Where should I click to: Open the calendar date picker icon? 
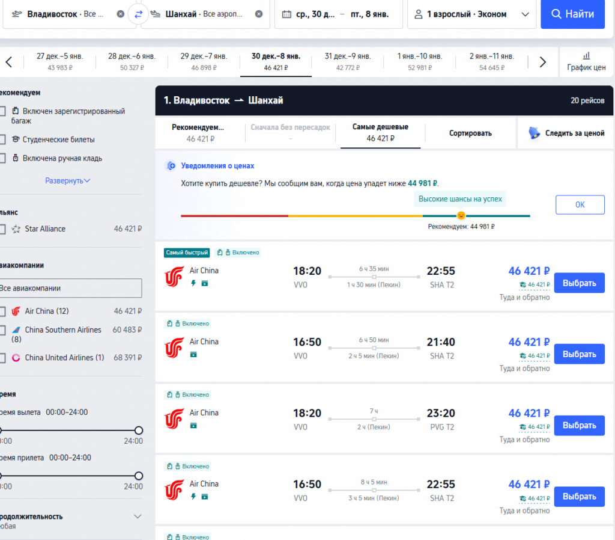coord(286,14)
